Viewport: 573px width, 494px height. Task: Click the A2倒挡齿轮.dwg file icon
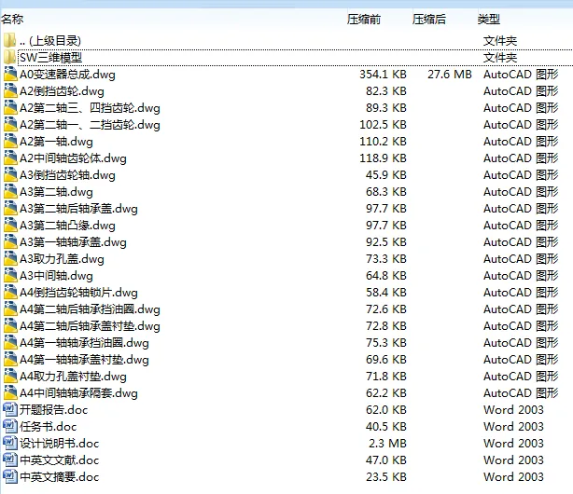pyautogui.click(x=10, y=91)
